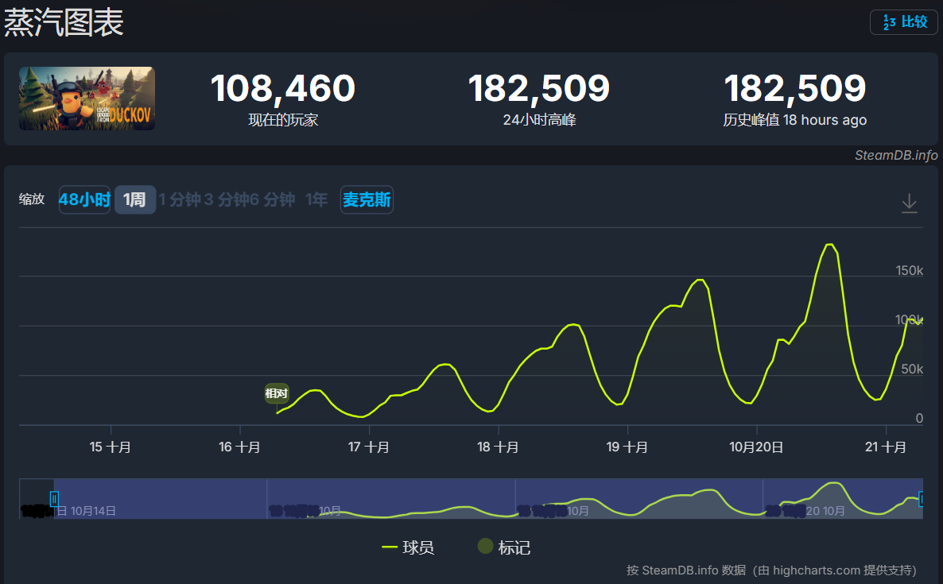943x584 pixels.
Task: Open the Escape from Duckov game thumbnail
Action: (87, 99)
